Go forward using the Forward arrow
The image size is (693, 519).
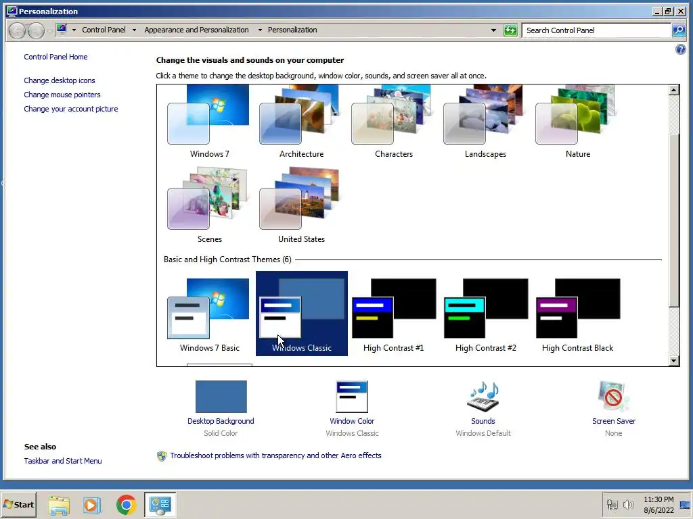pos(36,30)
